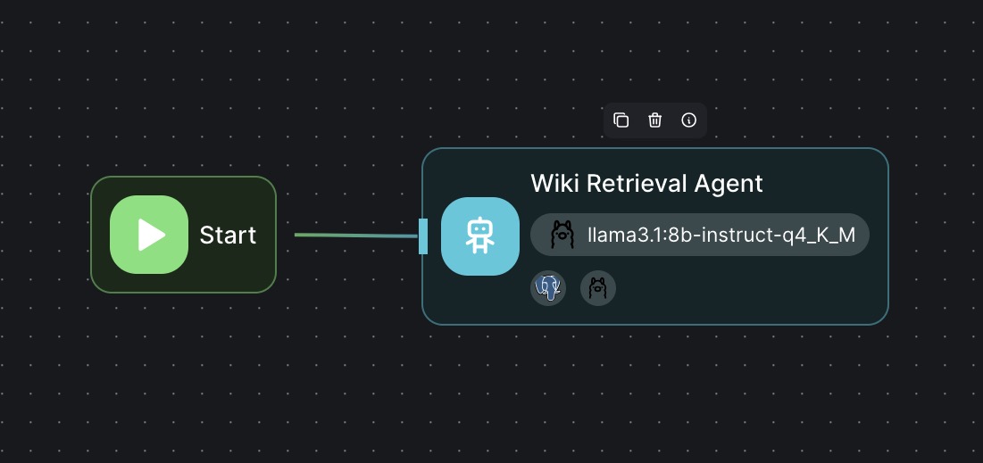Click the Start node's dark background left of the play icon
Viewport: 983px width, 463px height.
coord(101,235)
